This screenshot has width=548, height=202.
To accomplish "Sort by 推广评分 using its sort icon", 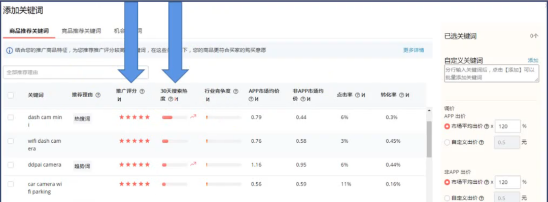I will [119, 100].
